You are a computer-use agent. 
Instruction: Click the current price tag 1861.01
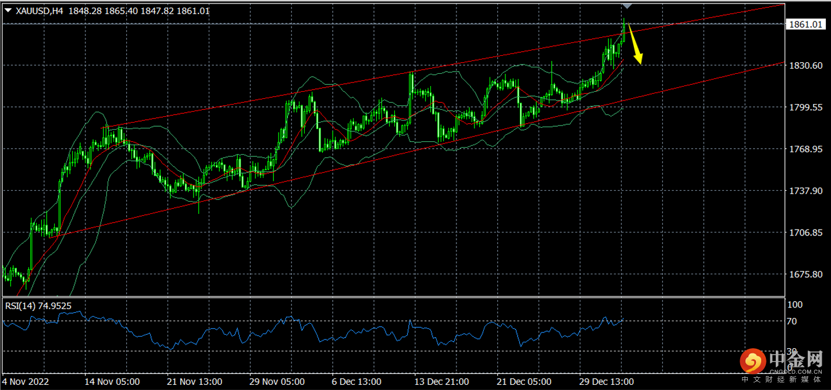(805, 24)
